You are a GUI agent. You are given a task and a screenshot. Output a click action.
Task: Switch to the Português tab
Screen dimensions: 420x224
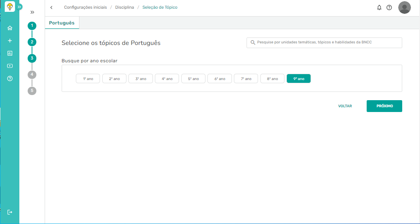pyautogui.click(x=62, y=23)
